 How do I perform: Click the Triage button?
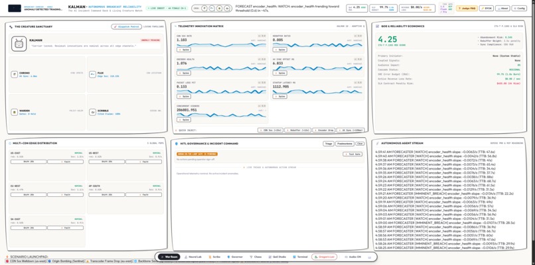[x=328, y=144]
